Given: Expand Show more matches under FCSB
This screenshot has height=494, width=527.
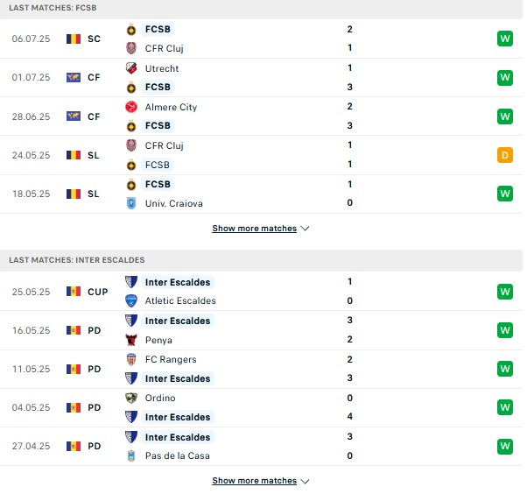Looking at the screenshot, I should (x=255, y=229).
